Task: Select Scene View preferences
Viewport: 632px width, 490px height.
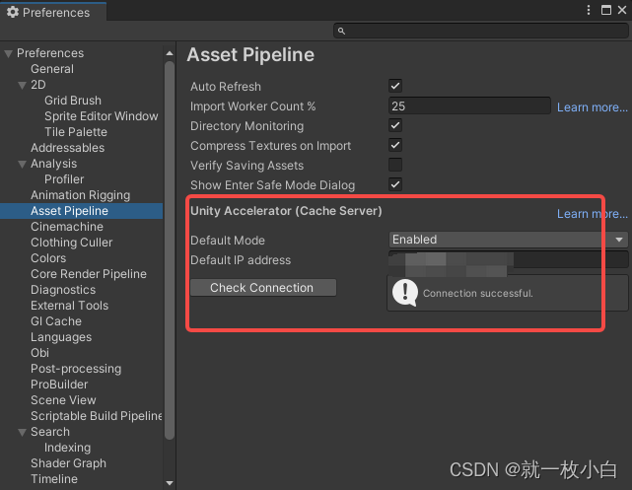Action: point(63,400)
